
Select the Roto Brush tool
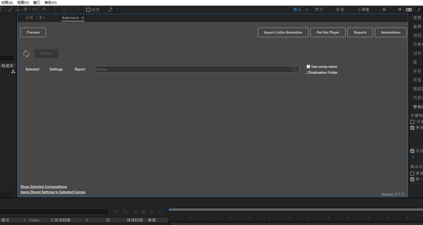pyautogui.click(x=35, y=10)
